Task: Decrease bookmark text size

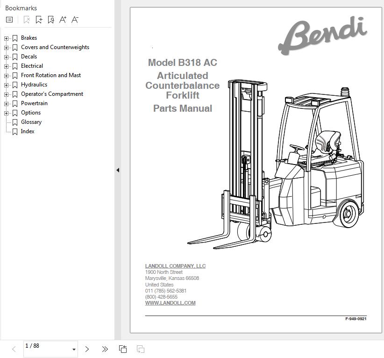Action: point(75,20)
